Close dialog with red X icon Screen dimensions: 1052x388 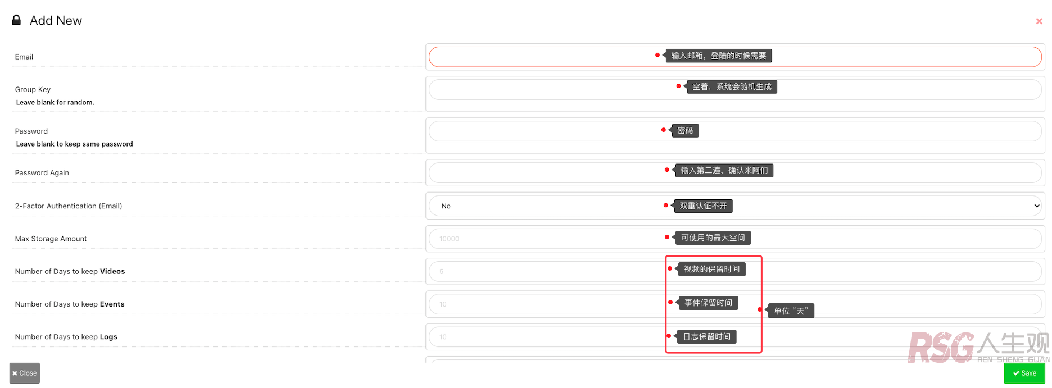pos(1039,21)
